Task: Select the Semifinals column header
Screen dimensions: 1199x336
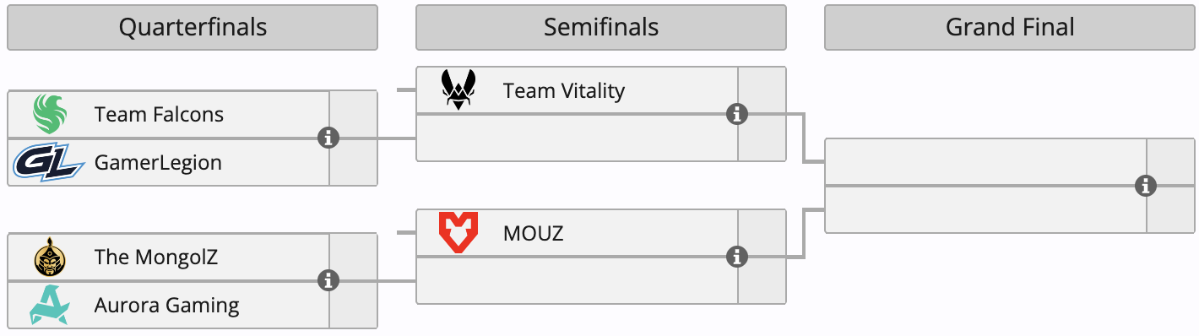Action: coord(601,27)
